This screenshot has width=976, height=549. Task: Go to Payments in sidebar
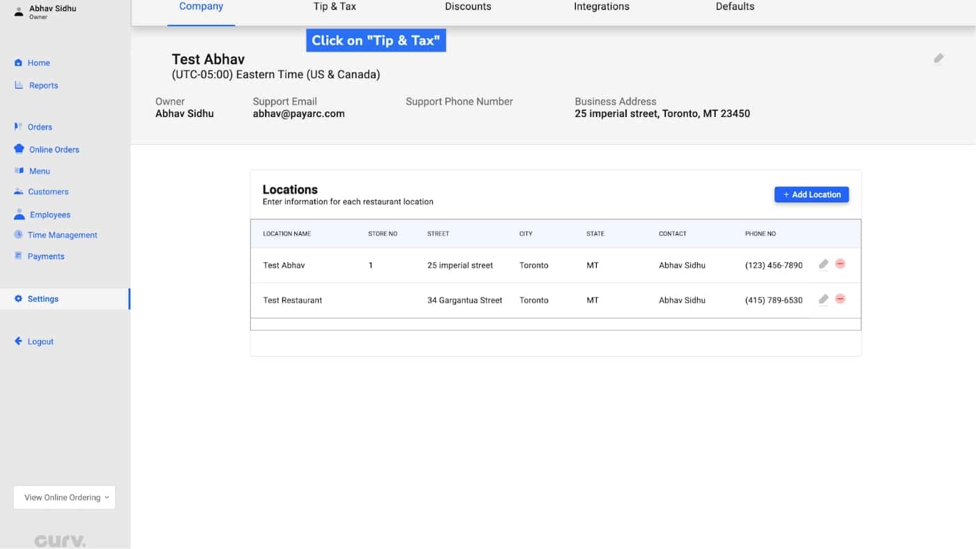point(46,256)
